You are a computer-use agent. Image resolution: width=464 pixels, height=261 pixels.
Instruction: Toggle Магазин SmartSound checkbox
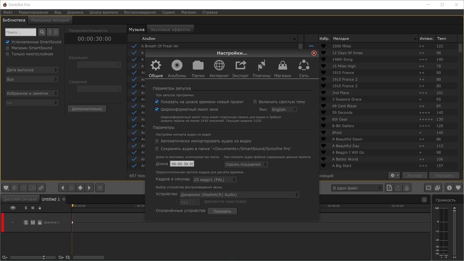7,48
